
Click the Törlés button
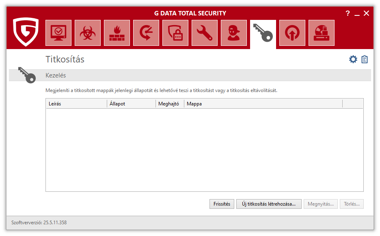(352, 204)
